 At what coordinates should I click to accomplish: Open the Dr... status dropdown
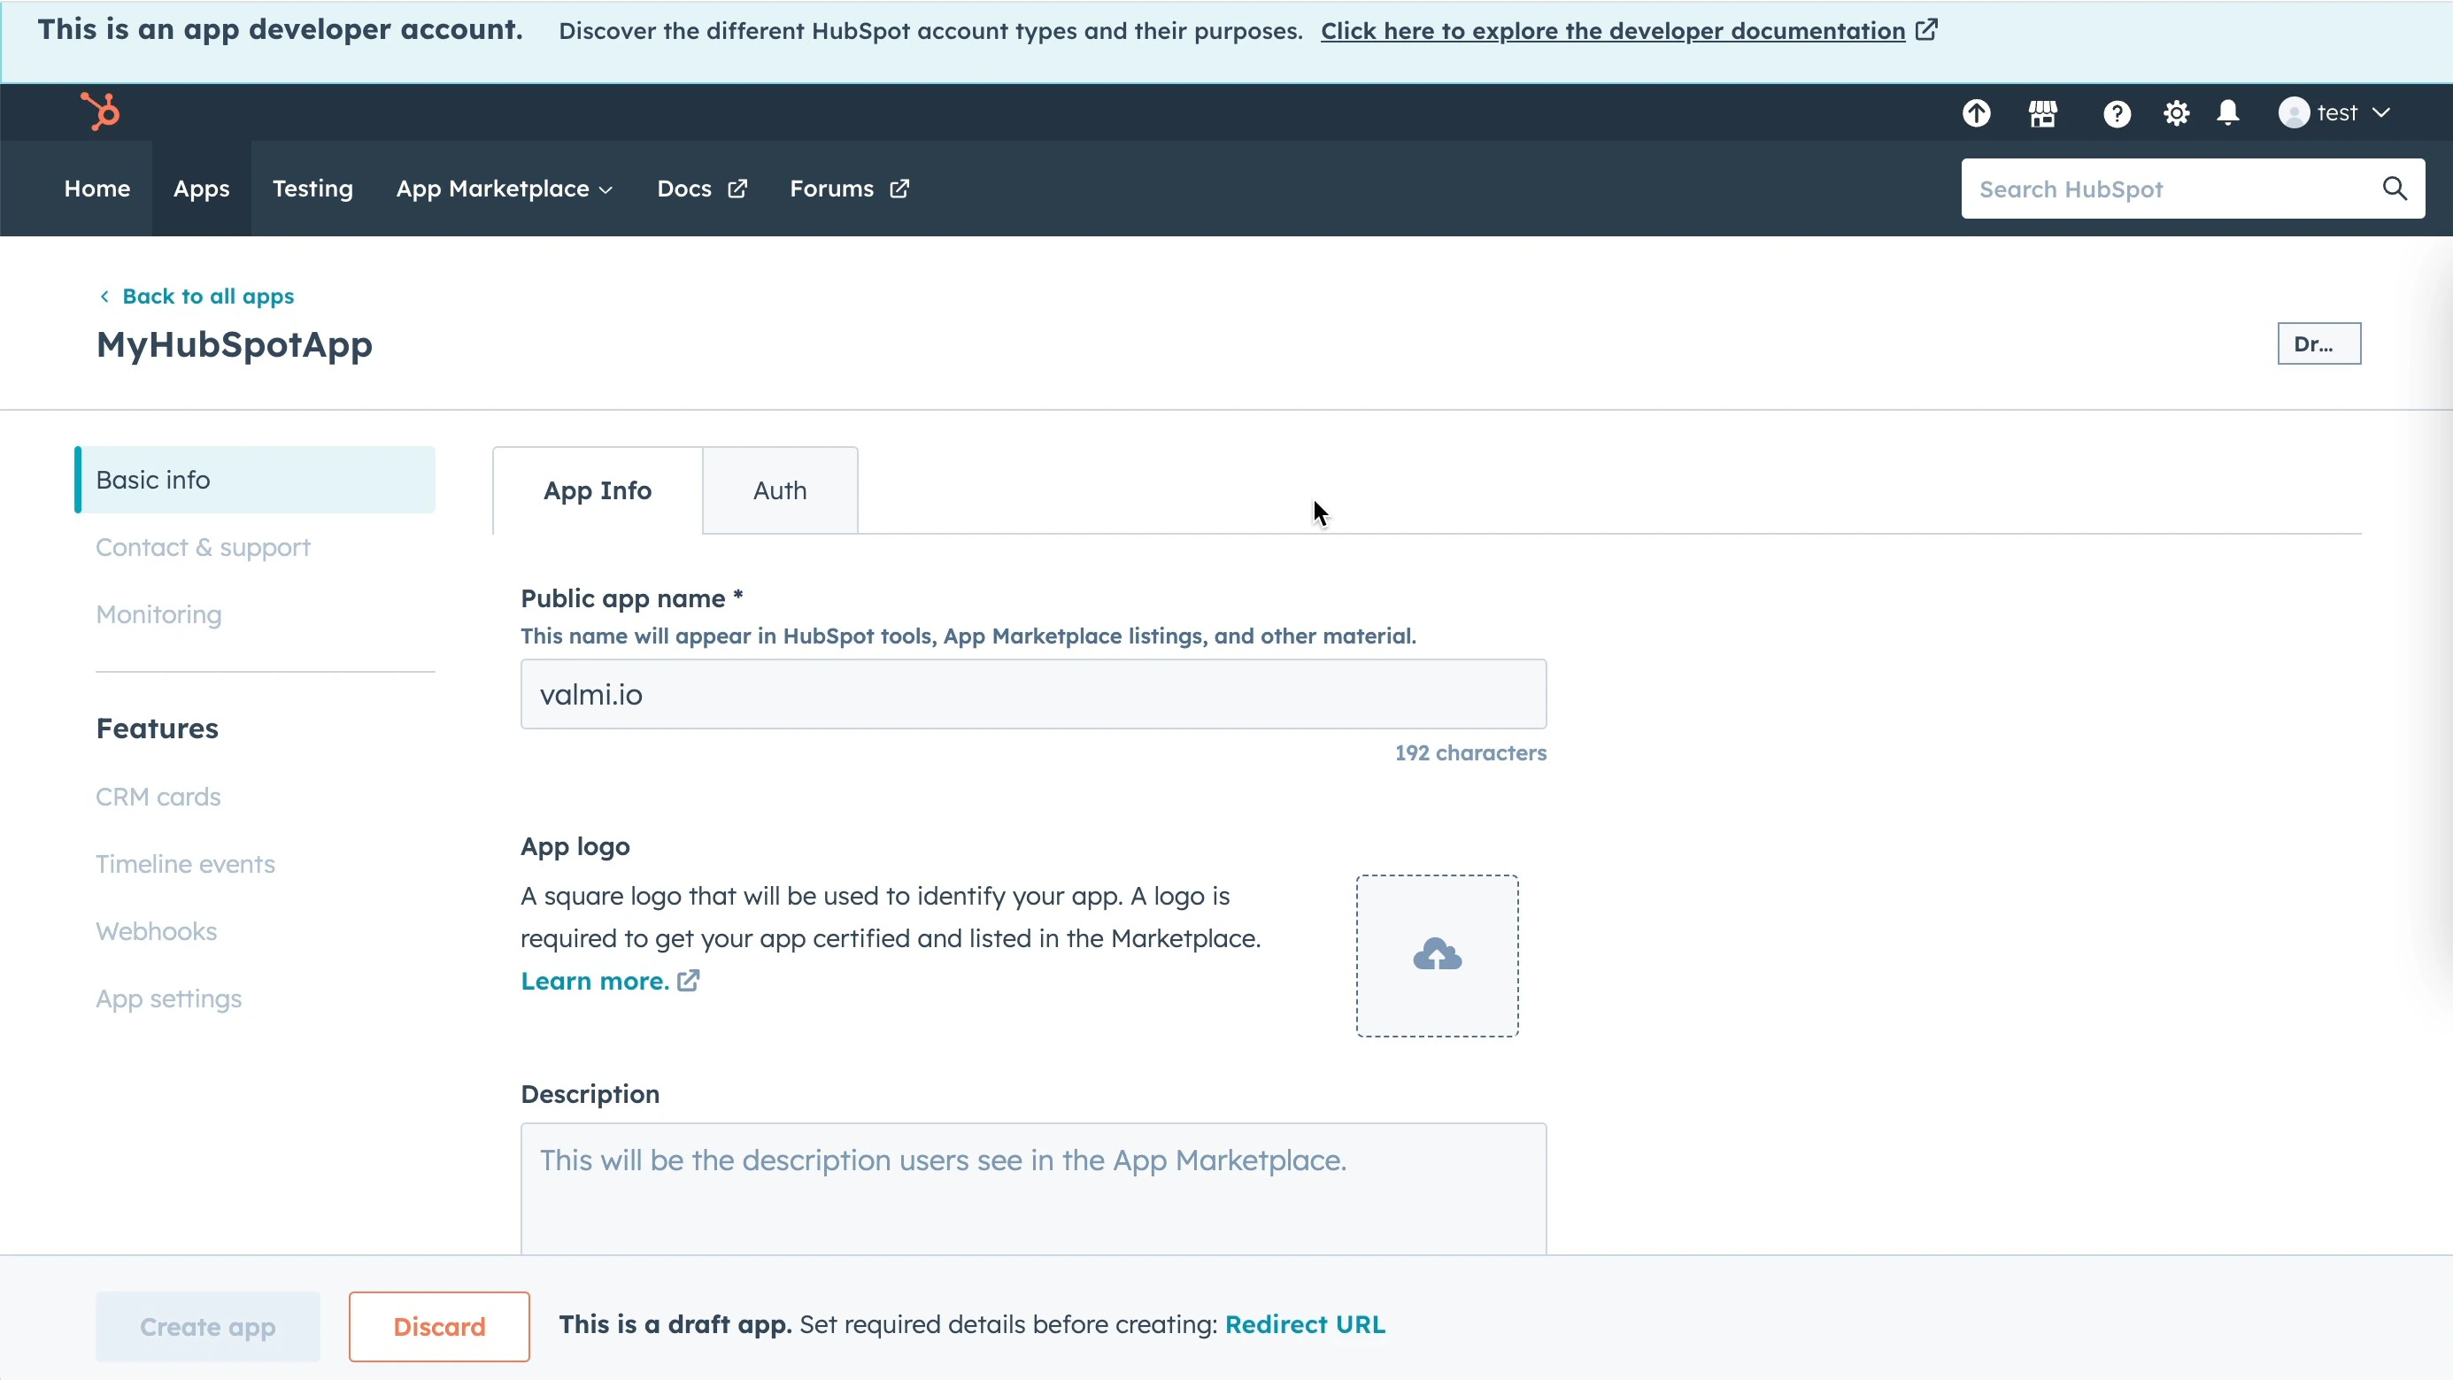(2318, 343)
